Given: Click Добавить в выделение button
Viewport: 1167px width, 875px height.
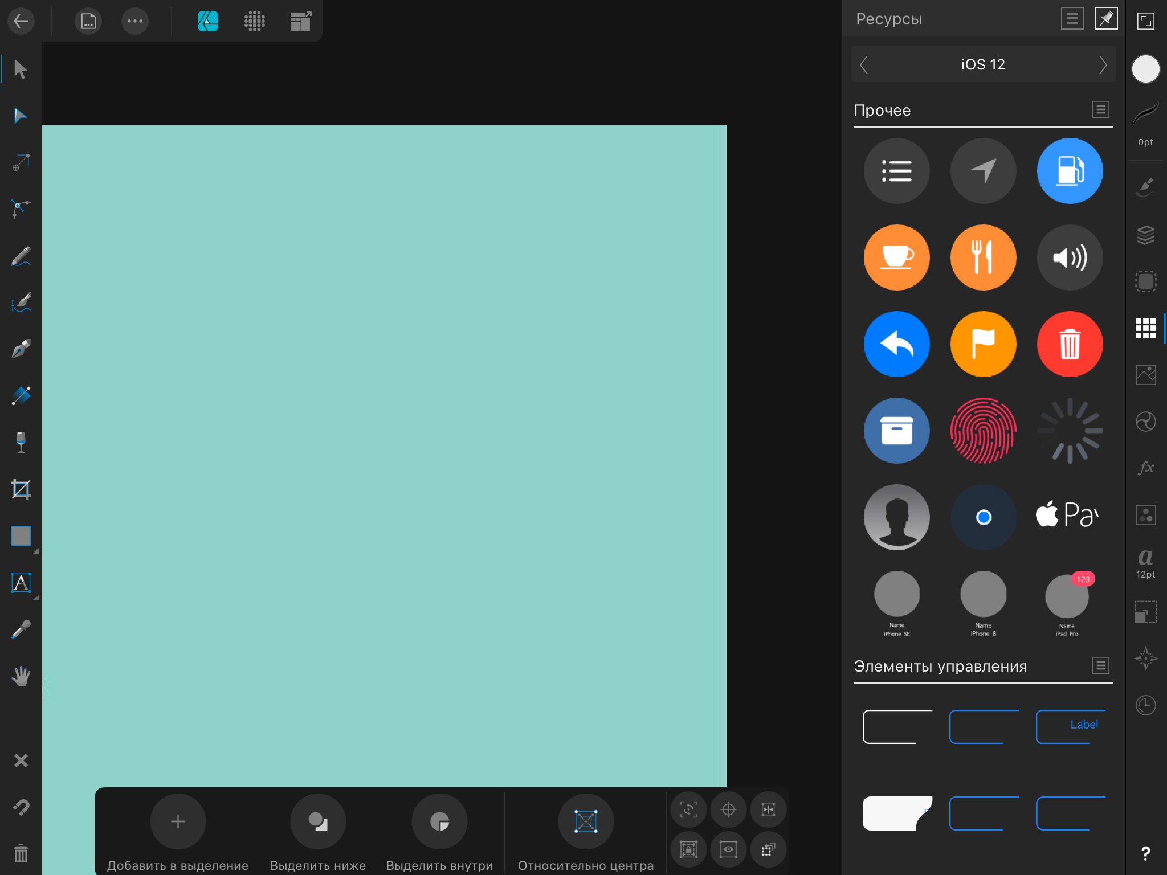Looking at the screenshot, I should pyautogui.click(x=178, y=821).
